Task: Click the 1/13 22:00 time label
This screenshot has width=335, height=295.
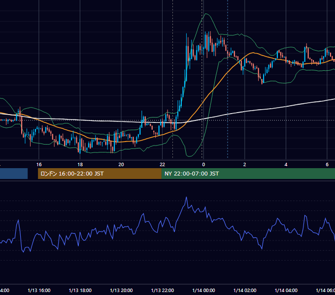Action: click(x=163, y=290)
